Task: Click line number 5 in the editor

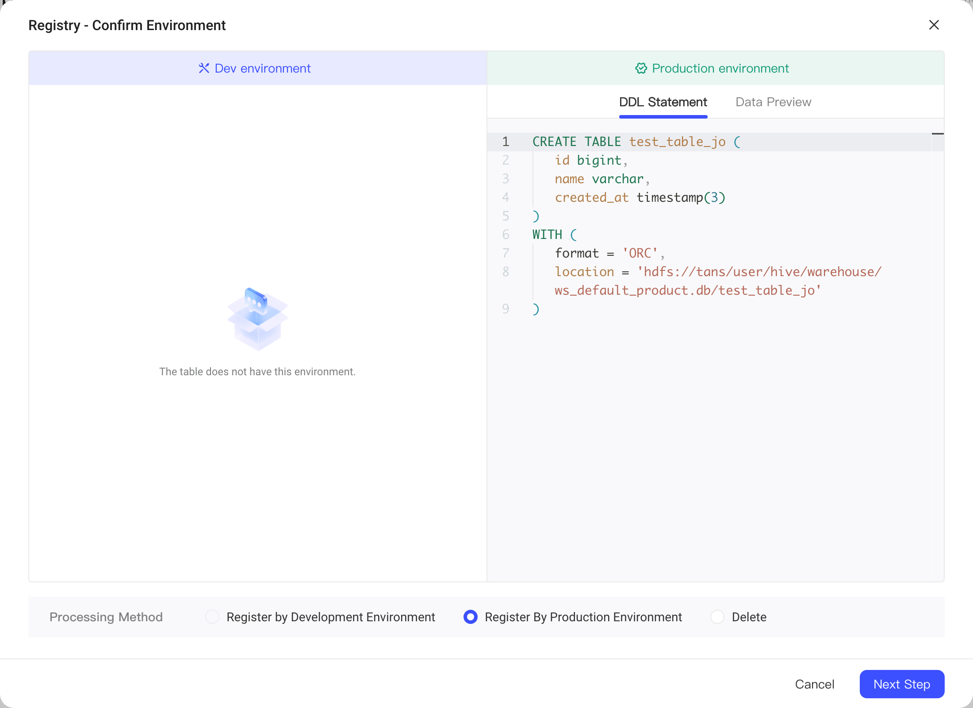Action: [x=506, y=216]
